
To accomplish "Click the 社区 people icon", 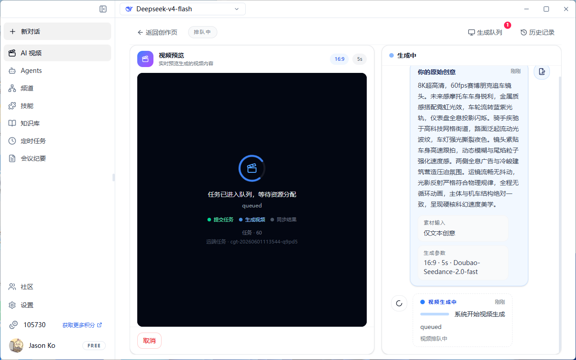I will (x=13, y=287).
